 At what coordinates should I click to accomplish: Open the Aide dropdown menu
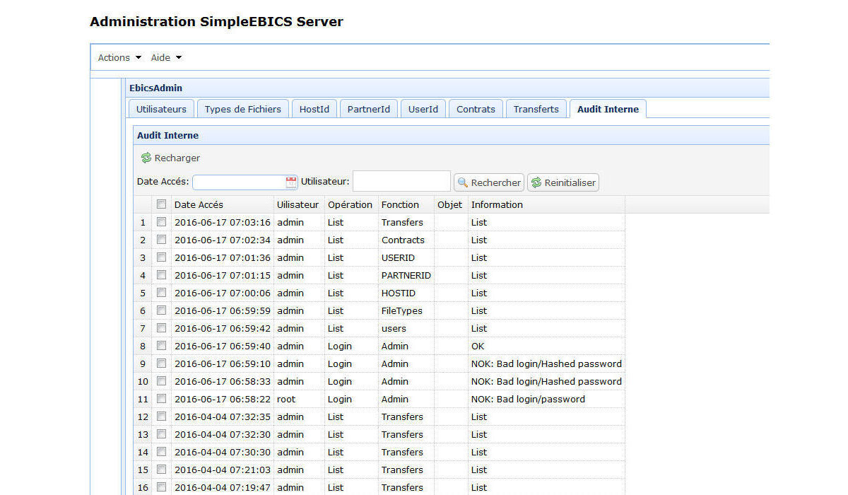point(166,58)
